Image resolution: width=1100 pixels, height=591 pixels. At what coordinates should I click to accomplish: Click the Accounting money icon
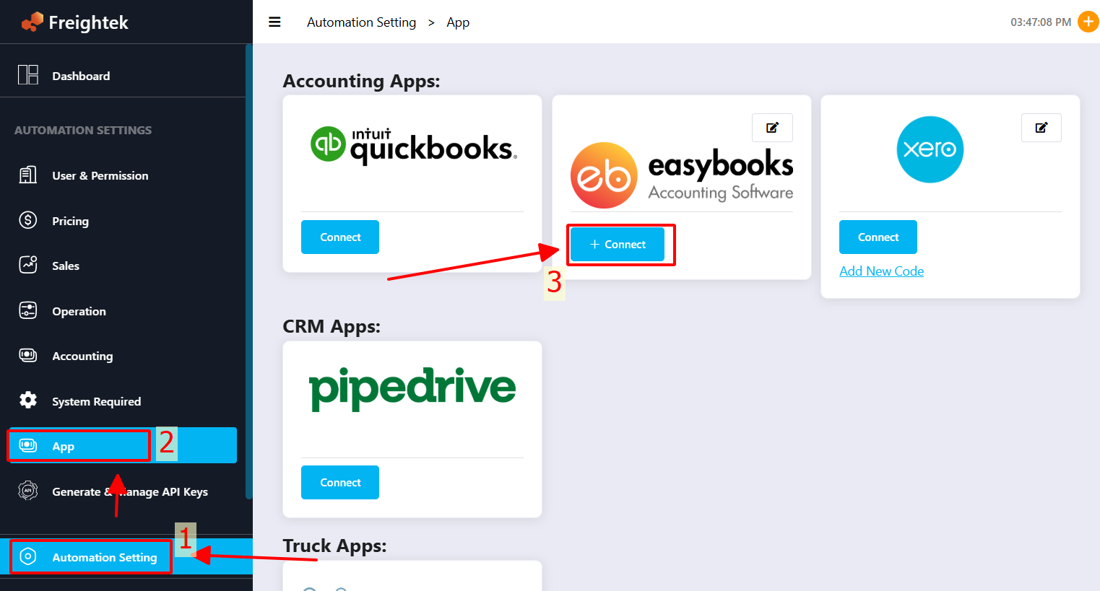coord(28,355)
